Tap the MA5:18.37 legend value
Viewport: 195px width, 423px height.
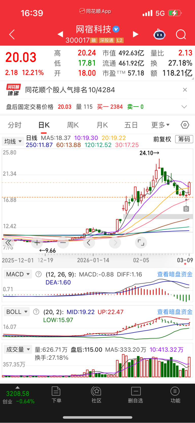[x=56, y=138]
